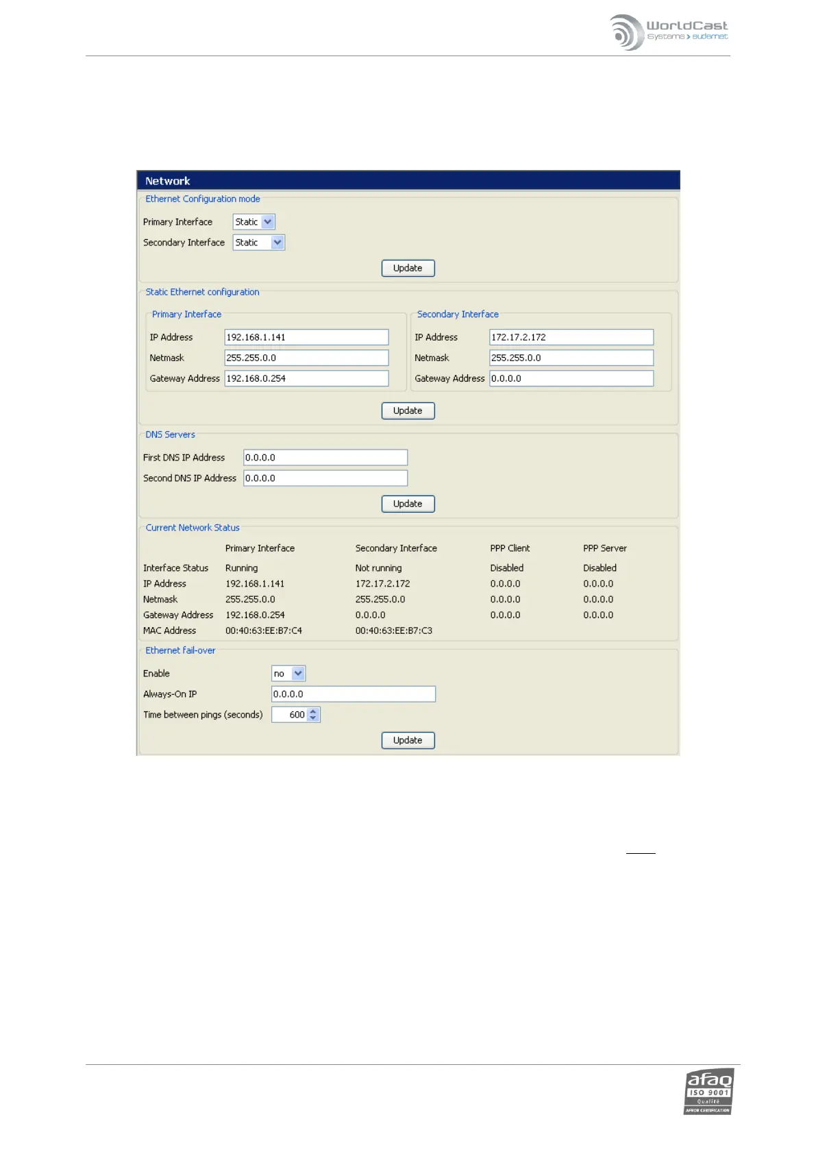Select the 'DNS Servers' section heading

pyautogui.click(x=170, y=434)
